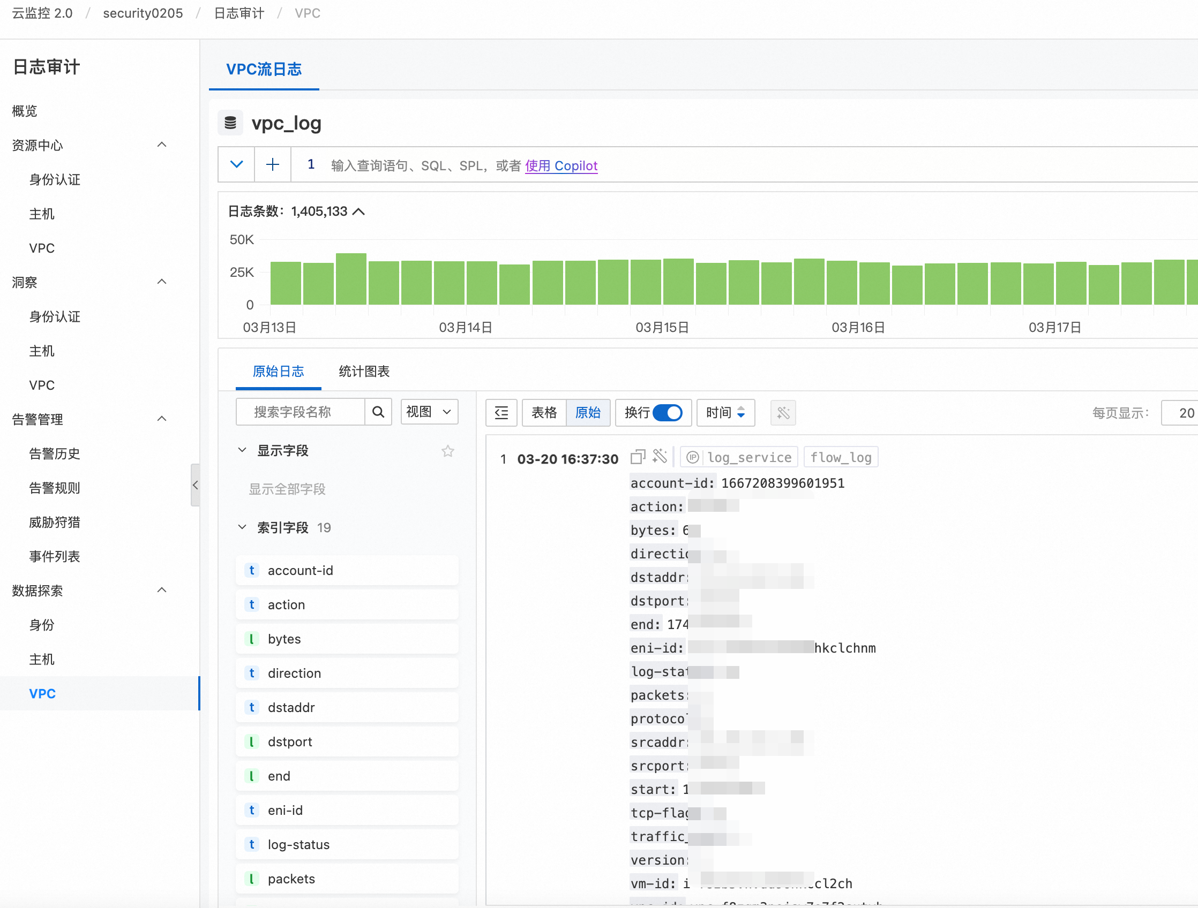The image size is (1198, 908).
Task: Click the vpc_log logstore database icon
Action: 230,123
